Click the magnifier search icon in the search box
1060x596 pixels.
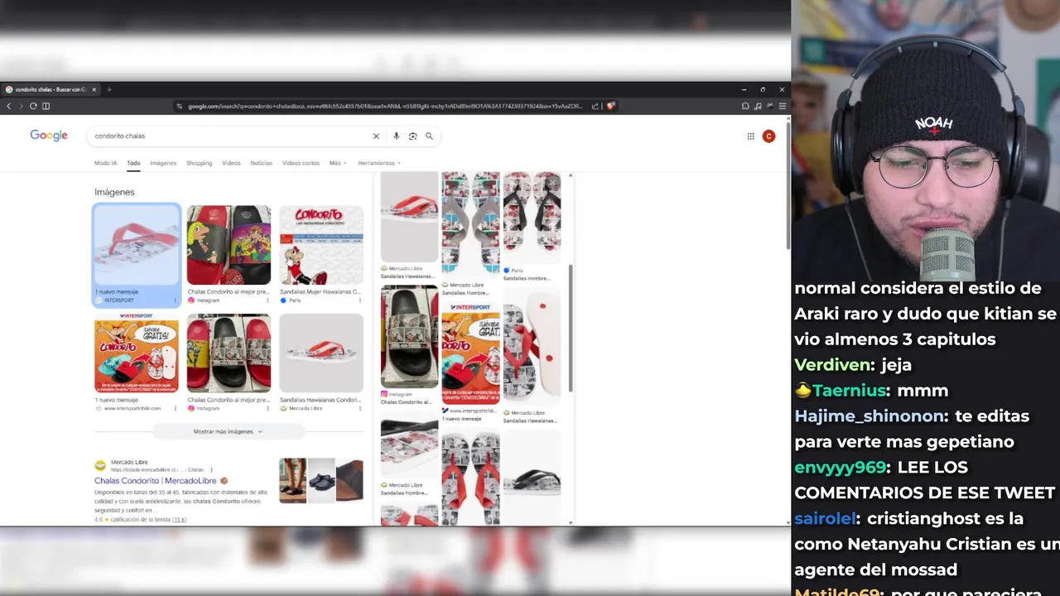[429, 136]
